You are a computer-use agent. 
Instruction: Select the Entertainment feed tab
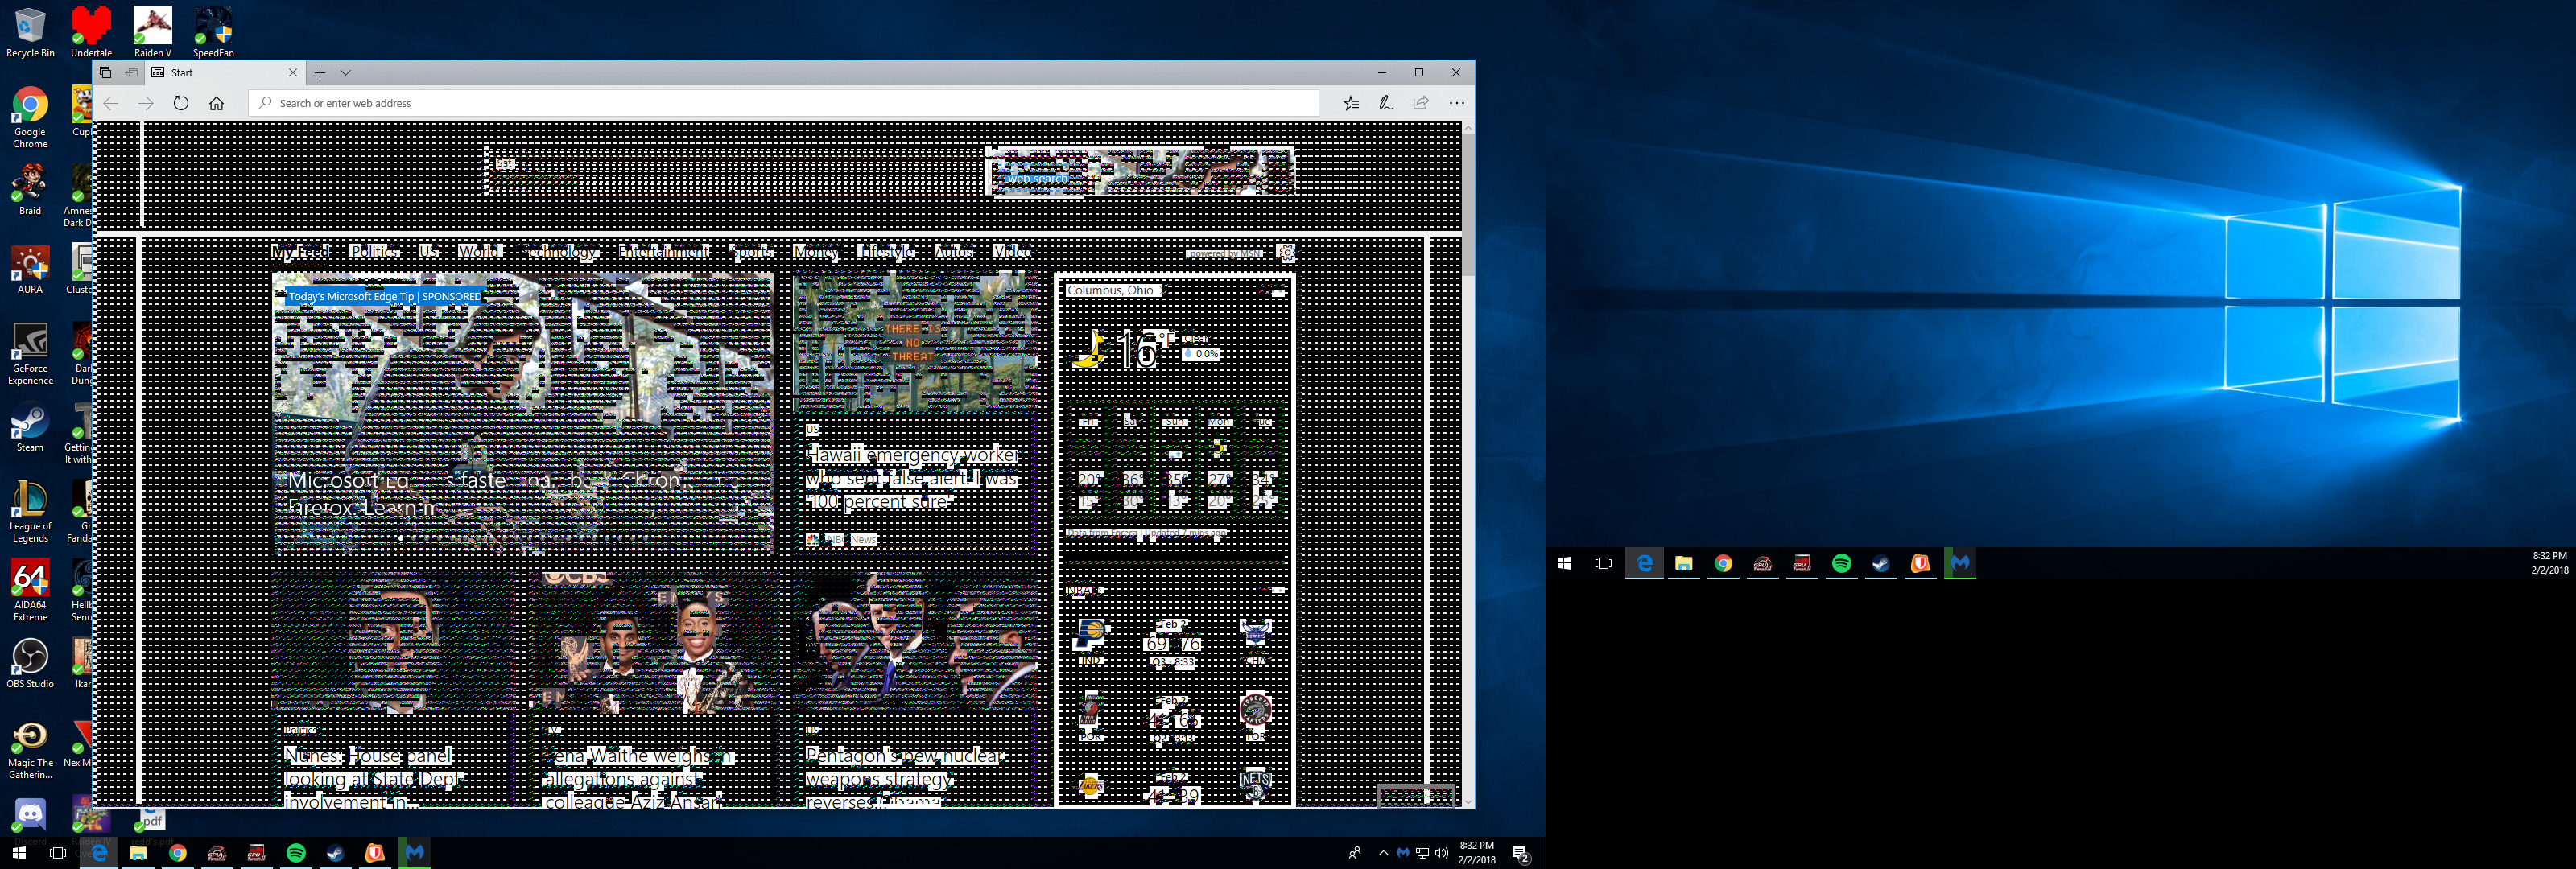point(663,251)
